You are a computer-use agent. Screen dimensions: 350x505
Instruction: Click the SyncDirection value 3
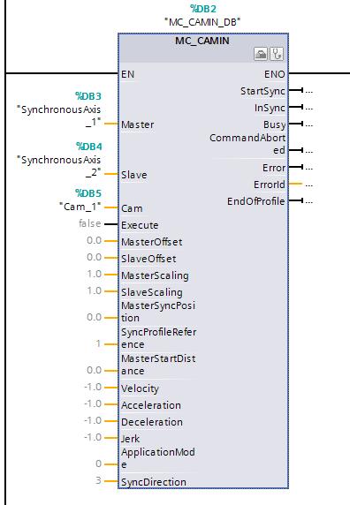98,480
